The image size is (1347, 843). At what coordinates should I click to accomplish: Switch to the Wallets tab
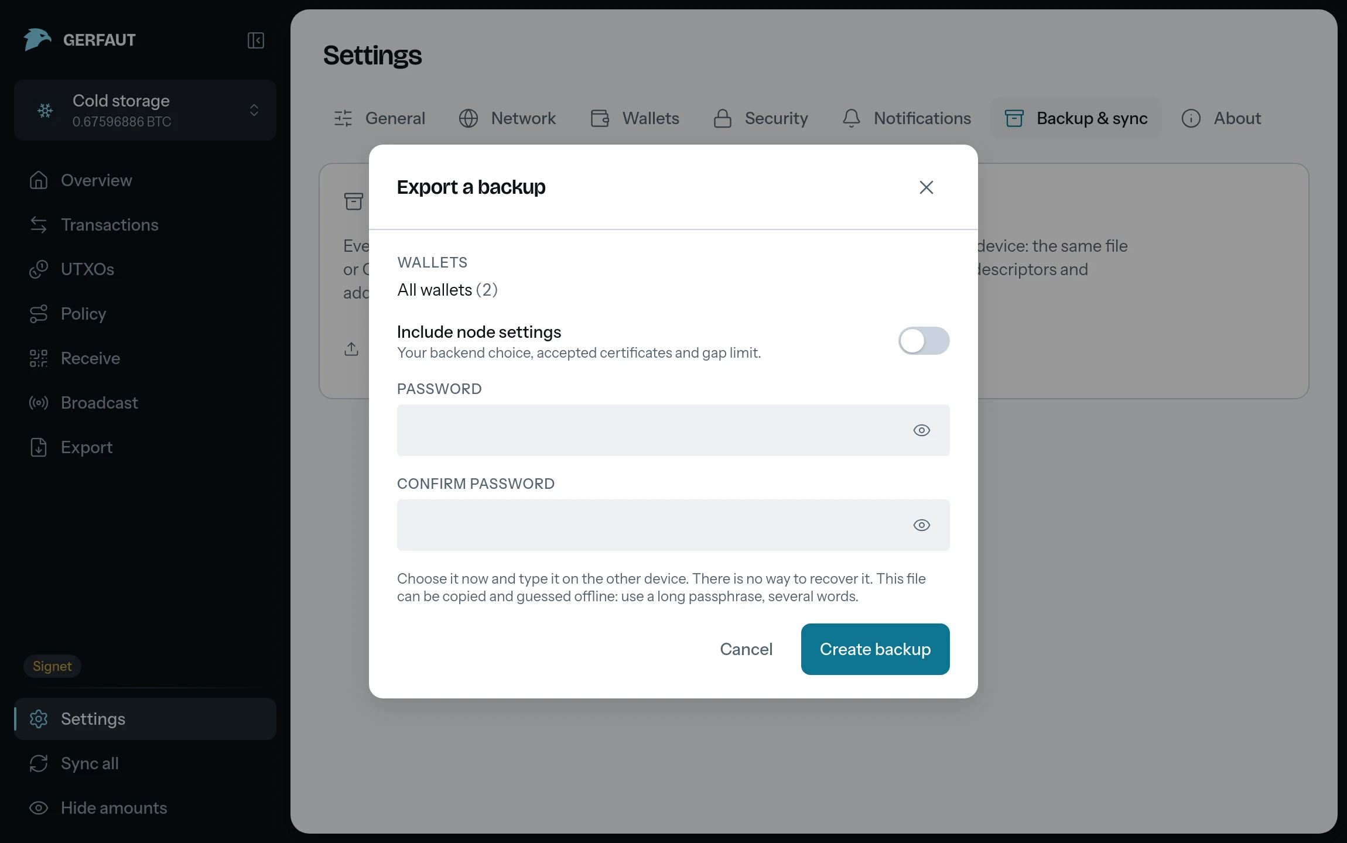tap(635, 118)
